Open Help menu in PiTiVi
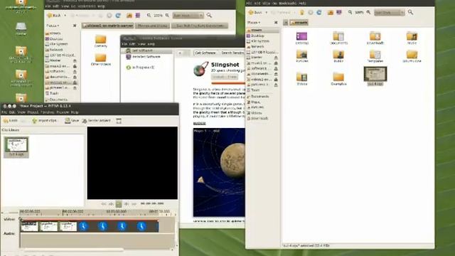 coord(75,112)
